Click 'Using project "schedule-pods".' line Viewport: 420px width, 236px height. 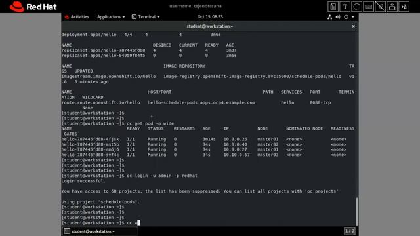click(100, 202)
